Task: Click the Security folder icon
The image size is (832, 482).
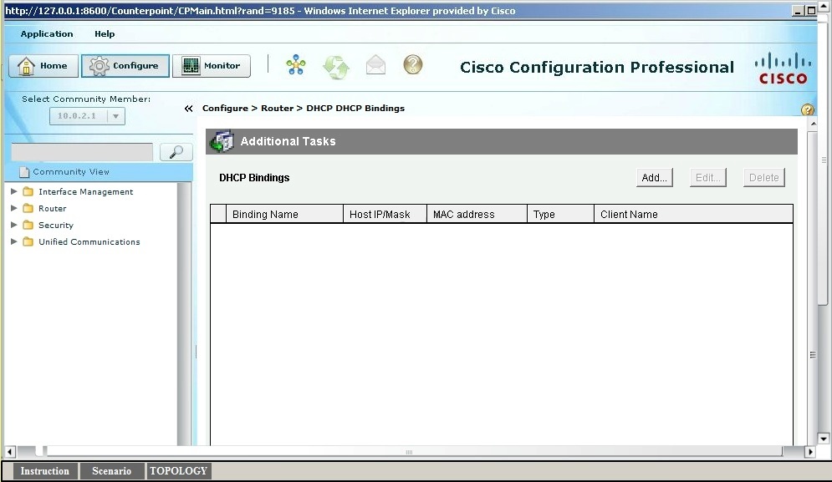Action: pos(28,225)
